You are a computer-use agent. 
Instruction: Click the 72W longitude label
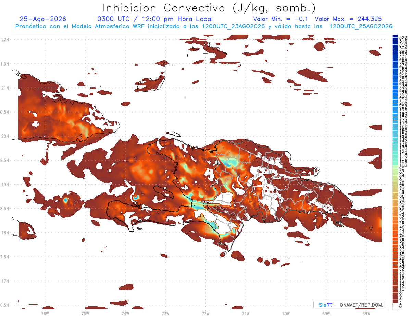coord(206,313)
